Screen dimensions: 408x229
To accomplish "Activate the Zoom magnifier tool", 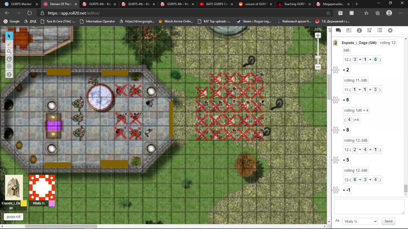I will (x=9, y=52).
